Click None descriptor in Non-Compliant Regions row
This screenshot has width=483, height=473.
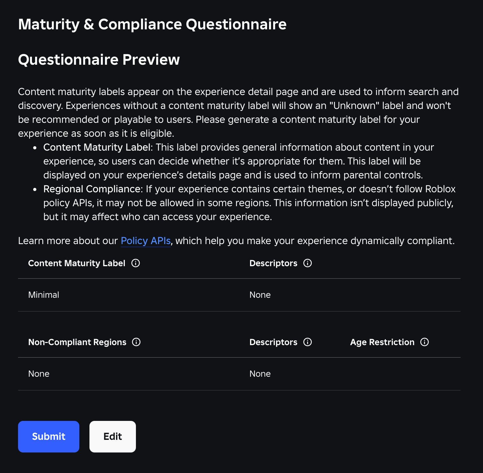[260, 374]
